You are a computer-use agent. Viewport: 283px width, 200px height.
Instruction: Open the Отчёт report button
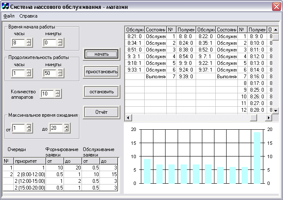(x=101, y=112)
